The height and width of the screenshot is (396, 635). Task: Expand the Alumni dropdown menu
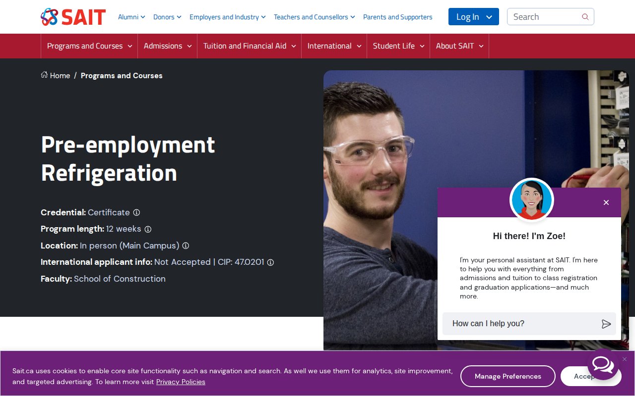pyautogui.click(x=131, y=17)
